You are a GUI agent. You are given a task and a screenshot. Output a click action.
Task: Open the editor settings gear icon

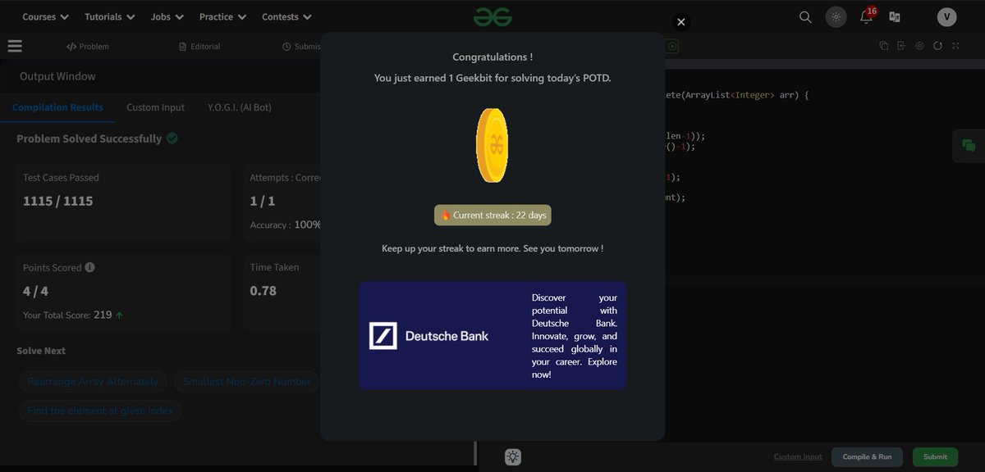coord(920,46)
